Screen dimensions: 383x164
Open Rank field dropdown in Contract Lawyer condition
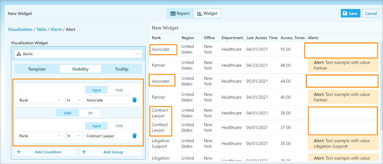40,136
